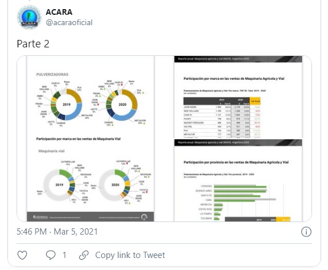Image resolution: width=328 pixels, height=270 pixels.
Task: Click the chain link icon
Action: pos(84,255)
